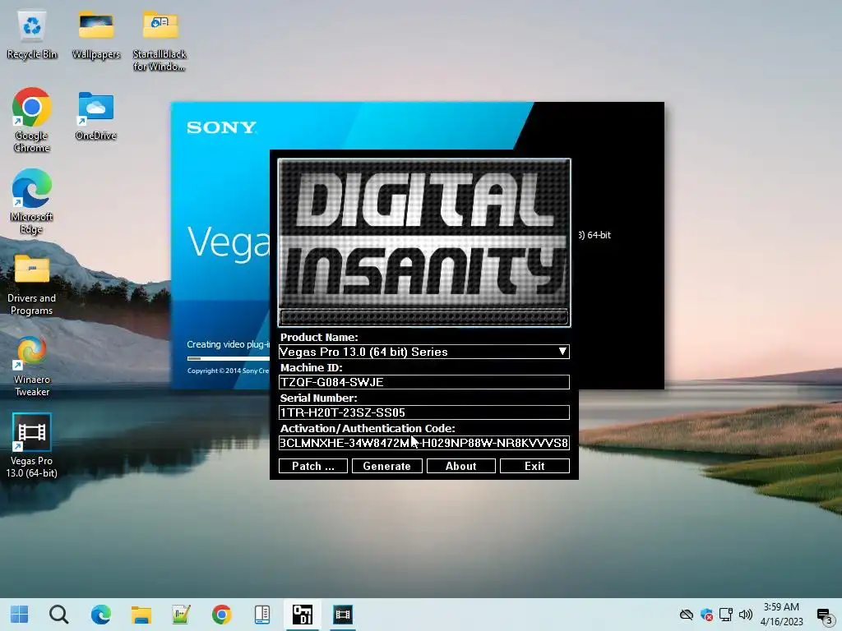Open Drivers and Programs folder
The height and width of the screenshot is (631, 842).
[32, 284]
